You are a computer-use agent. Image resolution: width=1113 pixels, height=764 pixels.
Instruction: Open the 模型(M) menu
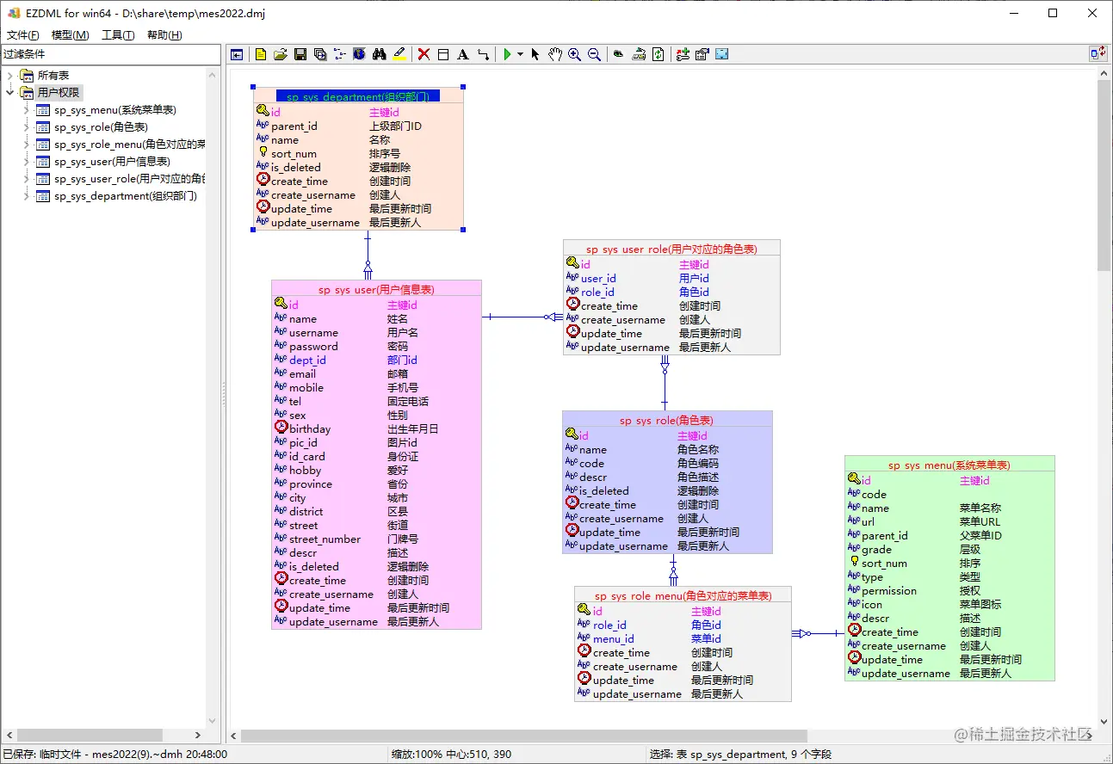point(71,35)
